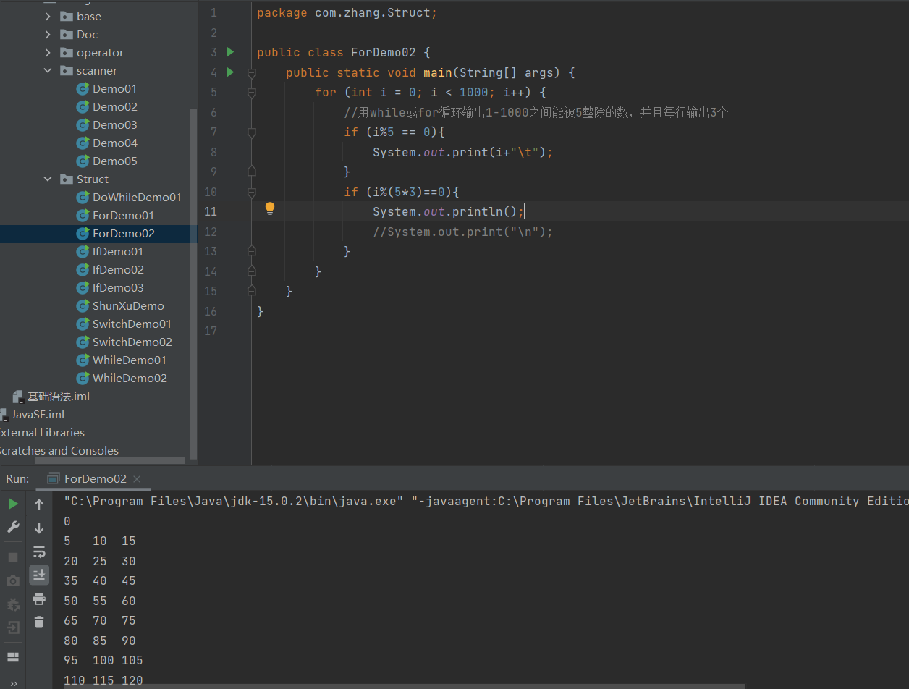Collapse the scanner folder chevron
Image resolution: width=909 pixels, height=689 pixels.
48,70
